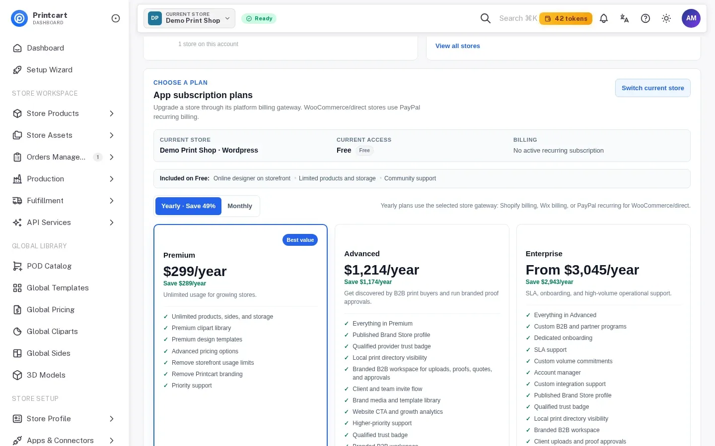Click the Global Cliparts icon
The height and width of the screenshot is (446, 715).
pyautogui.click(x=17, y=332)
